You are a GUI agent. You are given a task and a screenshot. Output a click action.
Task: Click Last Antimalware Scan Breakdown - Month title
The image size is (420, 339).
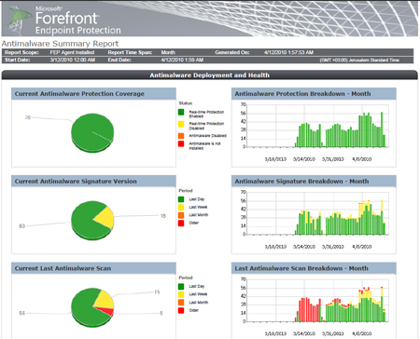click(301, 268)
